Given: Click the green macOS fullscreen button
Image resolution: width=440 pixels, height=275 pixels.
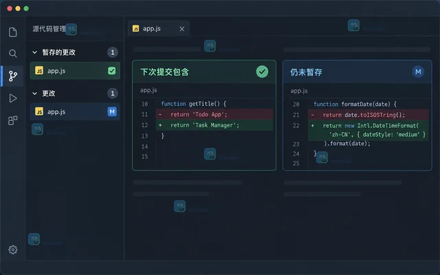Looking at the screenshot, I should pyautogui.click(x=26, y=8).
